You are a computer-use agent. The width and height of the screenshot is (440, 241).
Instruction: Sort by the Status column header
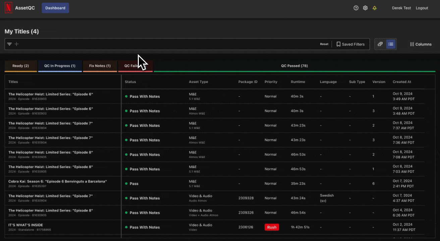coord(130,82)
